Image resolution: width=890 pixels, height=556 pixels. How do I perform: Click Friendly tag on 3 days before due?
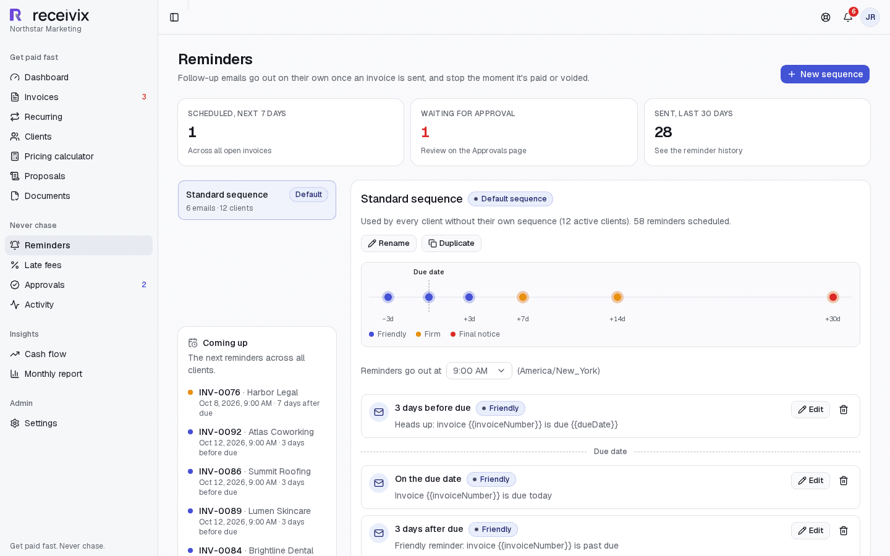(x=501, y=408)
